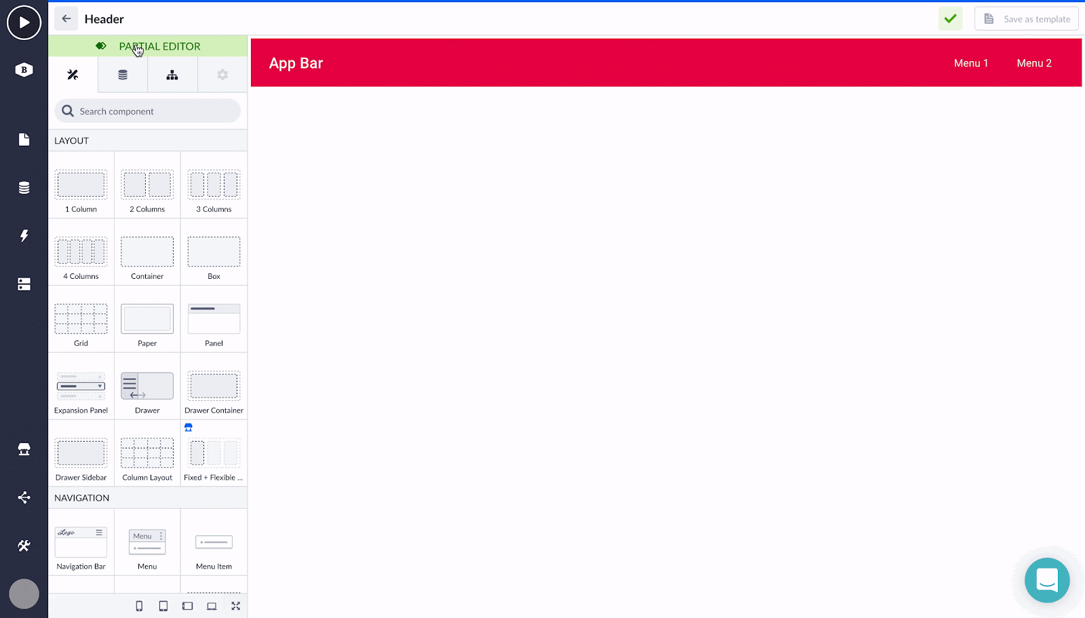Select the Grid component
1085x618 pixels.
(x=81, y=319)
